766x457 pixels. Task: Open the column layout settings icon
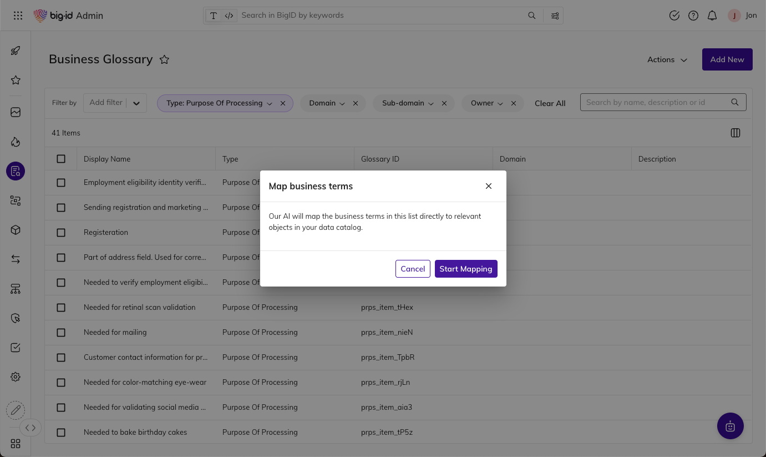pos(735,133)
